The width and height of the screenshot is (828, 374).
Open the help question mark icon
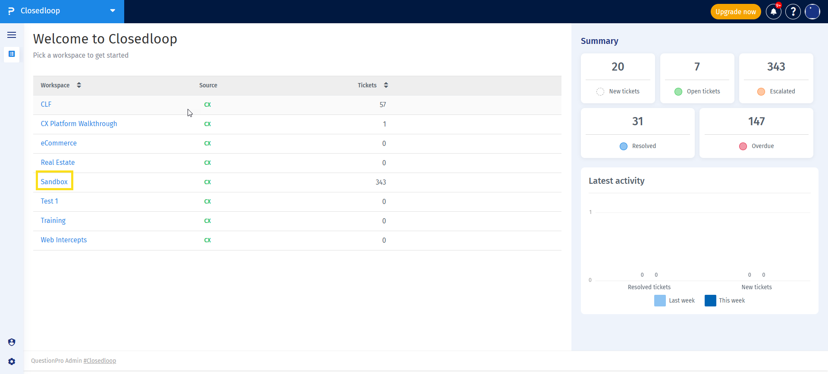(793, 12)
